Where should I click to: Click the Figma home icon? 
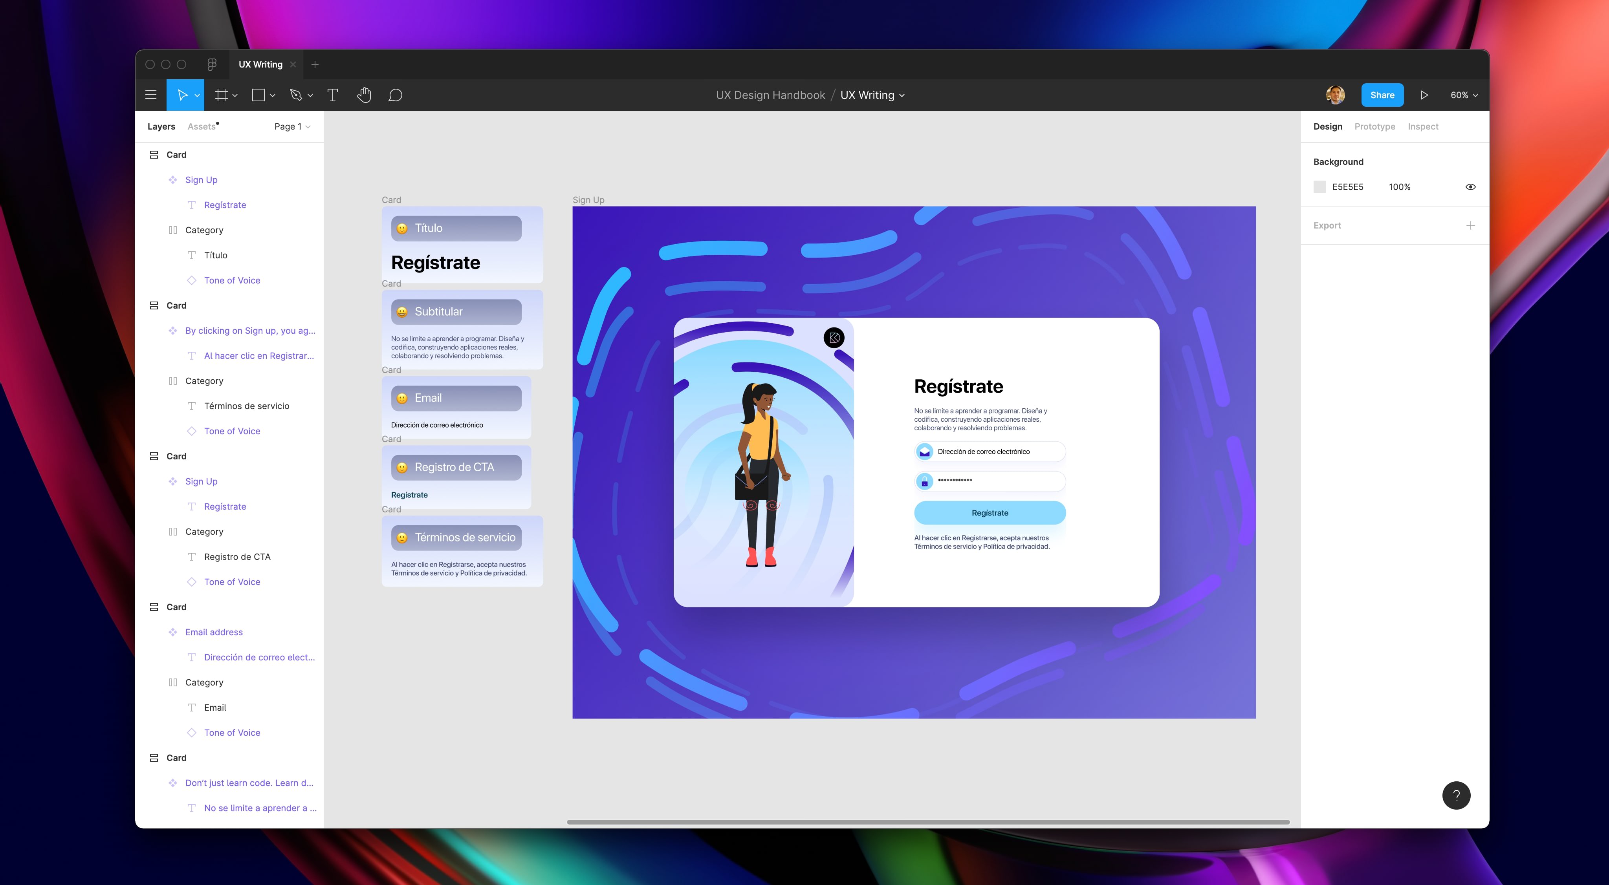tap(212, 64)
